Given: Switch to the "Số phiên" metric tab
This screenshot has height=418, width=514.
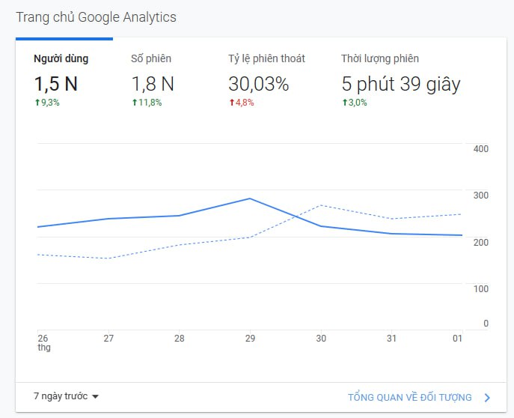Looking at the screenshot, I should pyautogui.click(x=151, y=58).
